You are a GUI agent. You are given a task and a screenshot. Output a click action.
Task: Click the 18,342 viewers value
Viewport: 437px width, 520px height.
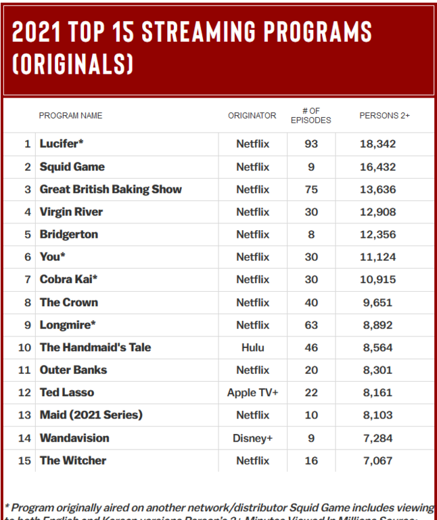point(377,144)
